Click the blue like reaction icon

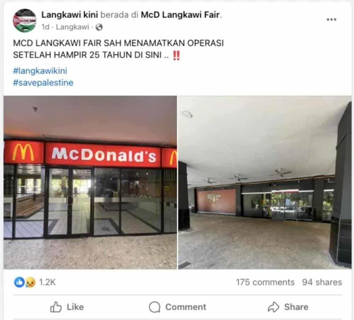(19, 282)
